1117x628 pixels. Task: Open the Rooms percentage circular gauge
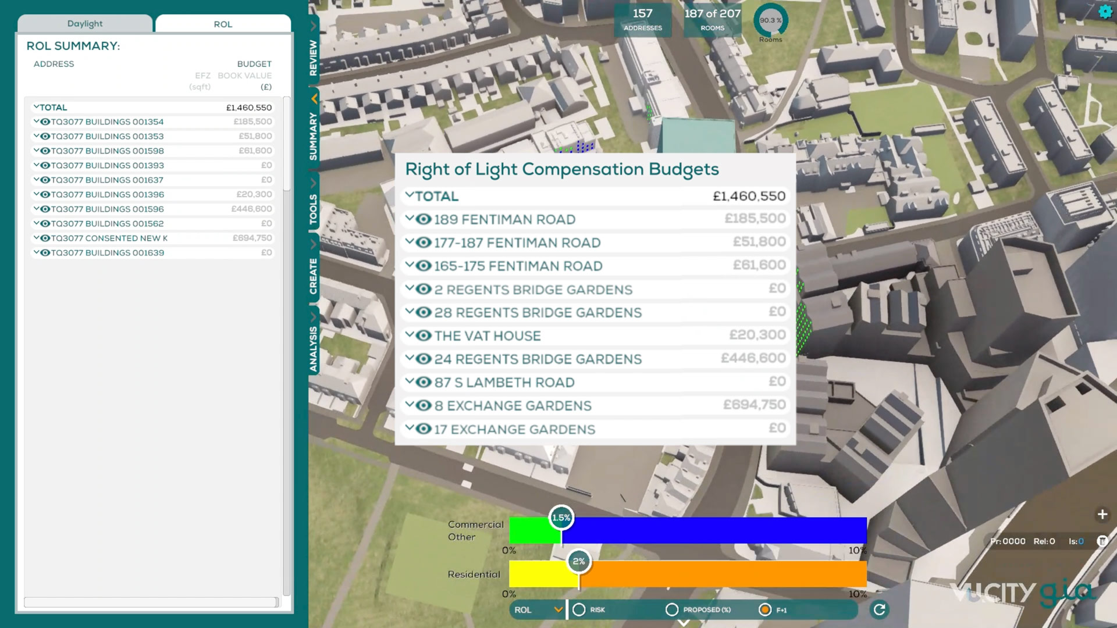(770, 21)
